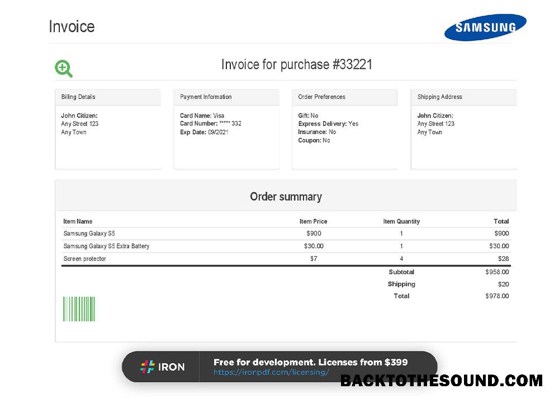This screenshot has width=559, height=403.
Task: Click the $978.00 grand total value
Action: [497, 296]
